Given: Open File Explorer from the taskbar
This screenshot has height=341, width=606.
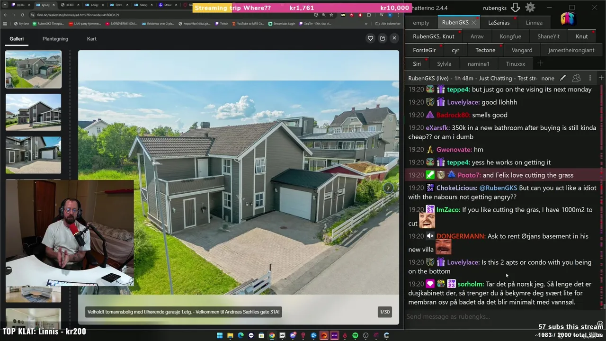Looking at the screenshot, I should (230, 335).
